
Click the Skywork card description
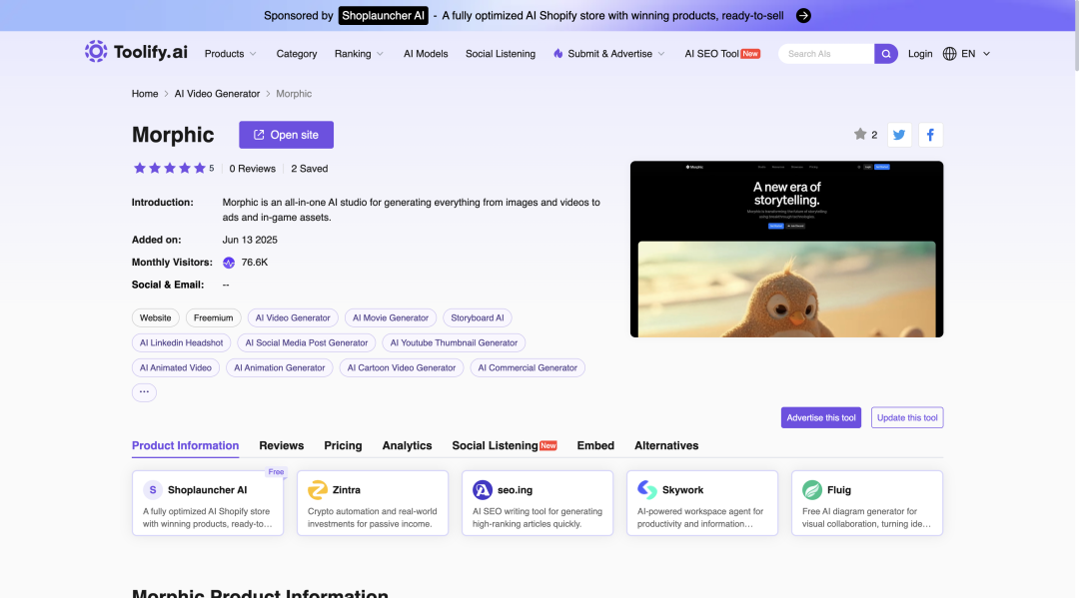click(x=700, y=517)
